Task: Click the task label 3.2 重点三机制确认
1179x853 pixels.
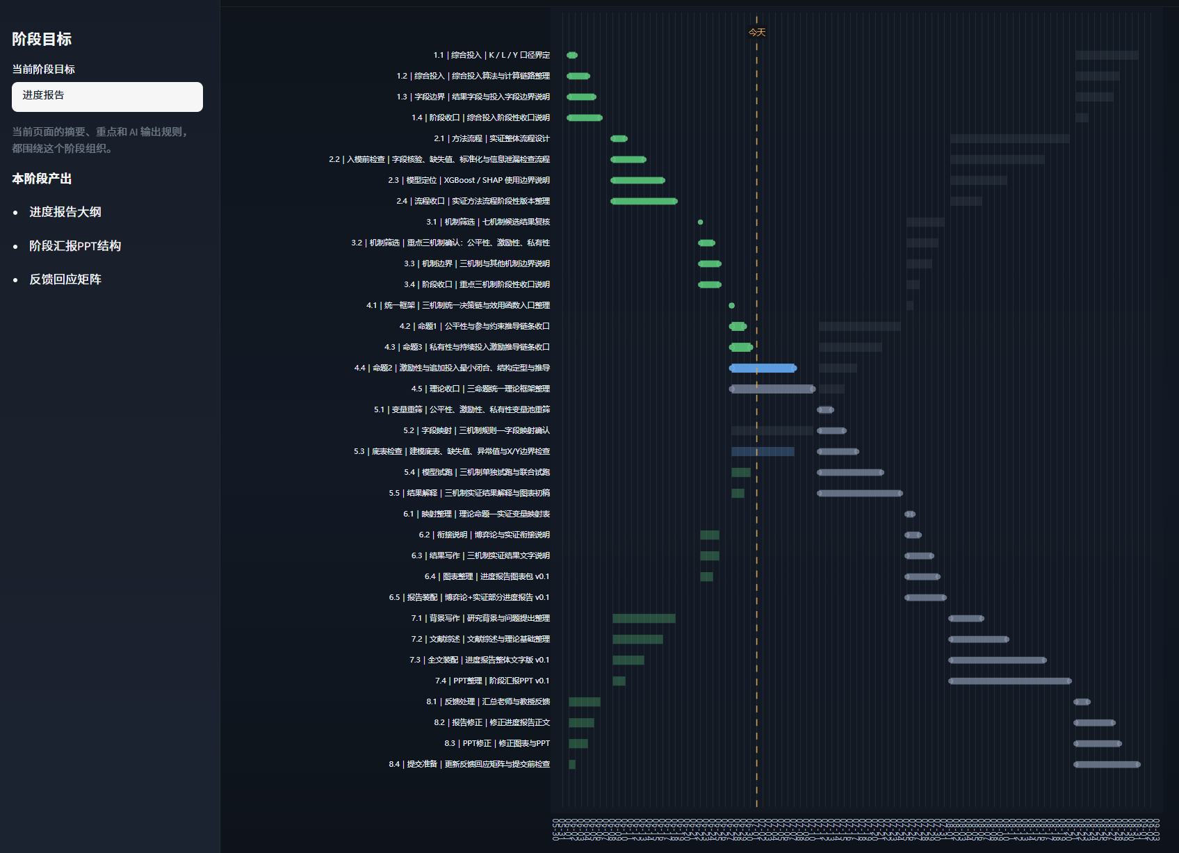Action: 450,243
